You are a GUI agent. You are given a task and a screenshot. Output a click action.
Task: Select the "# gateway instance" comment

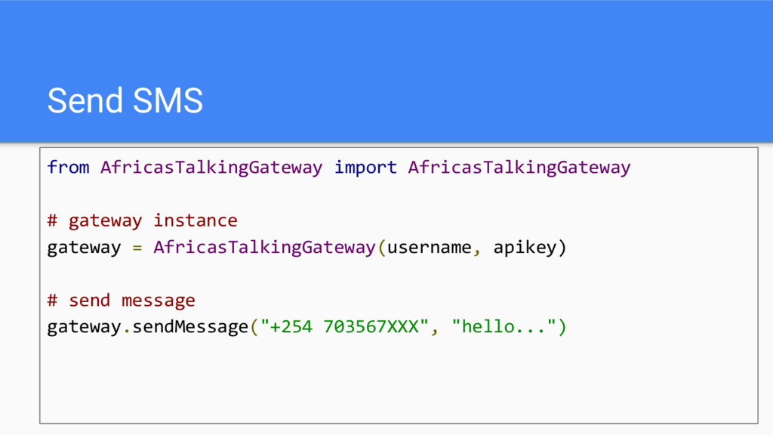tap(143, 221)
